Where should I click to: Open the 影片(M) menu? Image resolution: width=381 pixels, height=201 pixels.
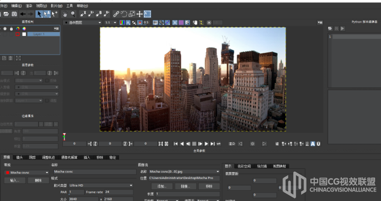56,6
